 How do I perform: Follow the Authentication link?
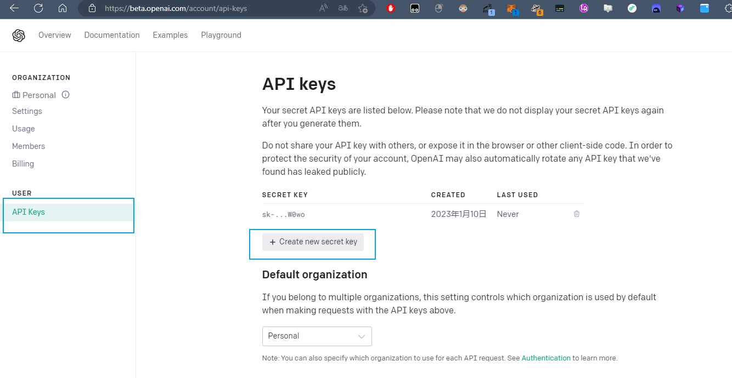(546, 358)
